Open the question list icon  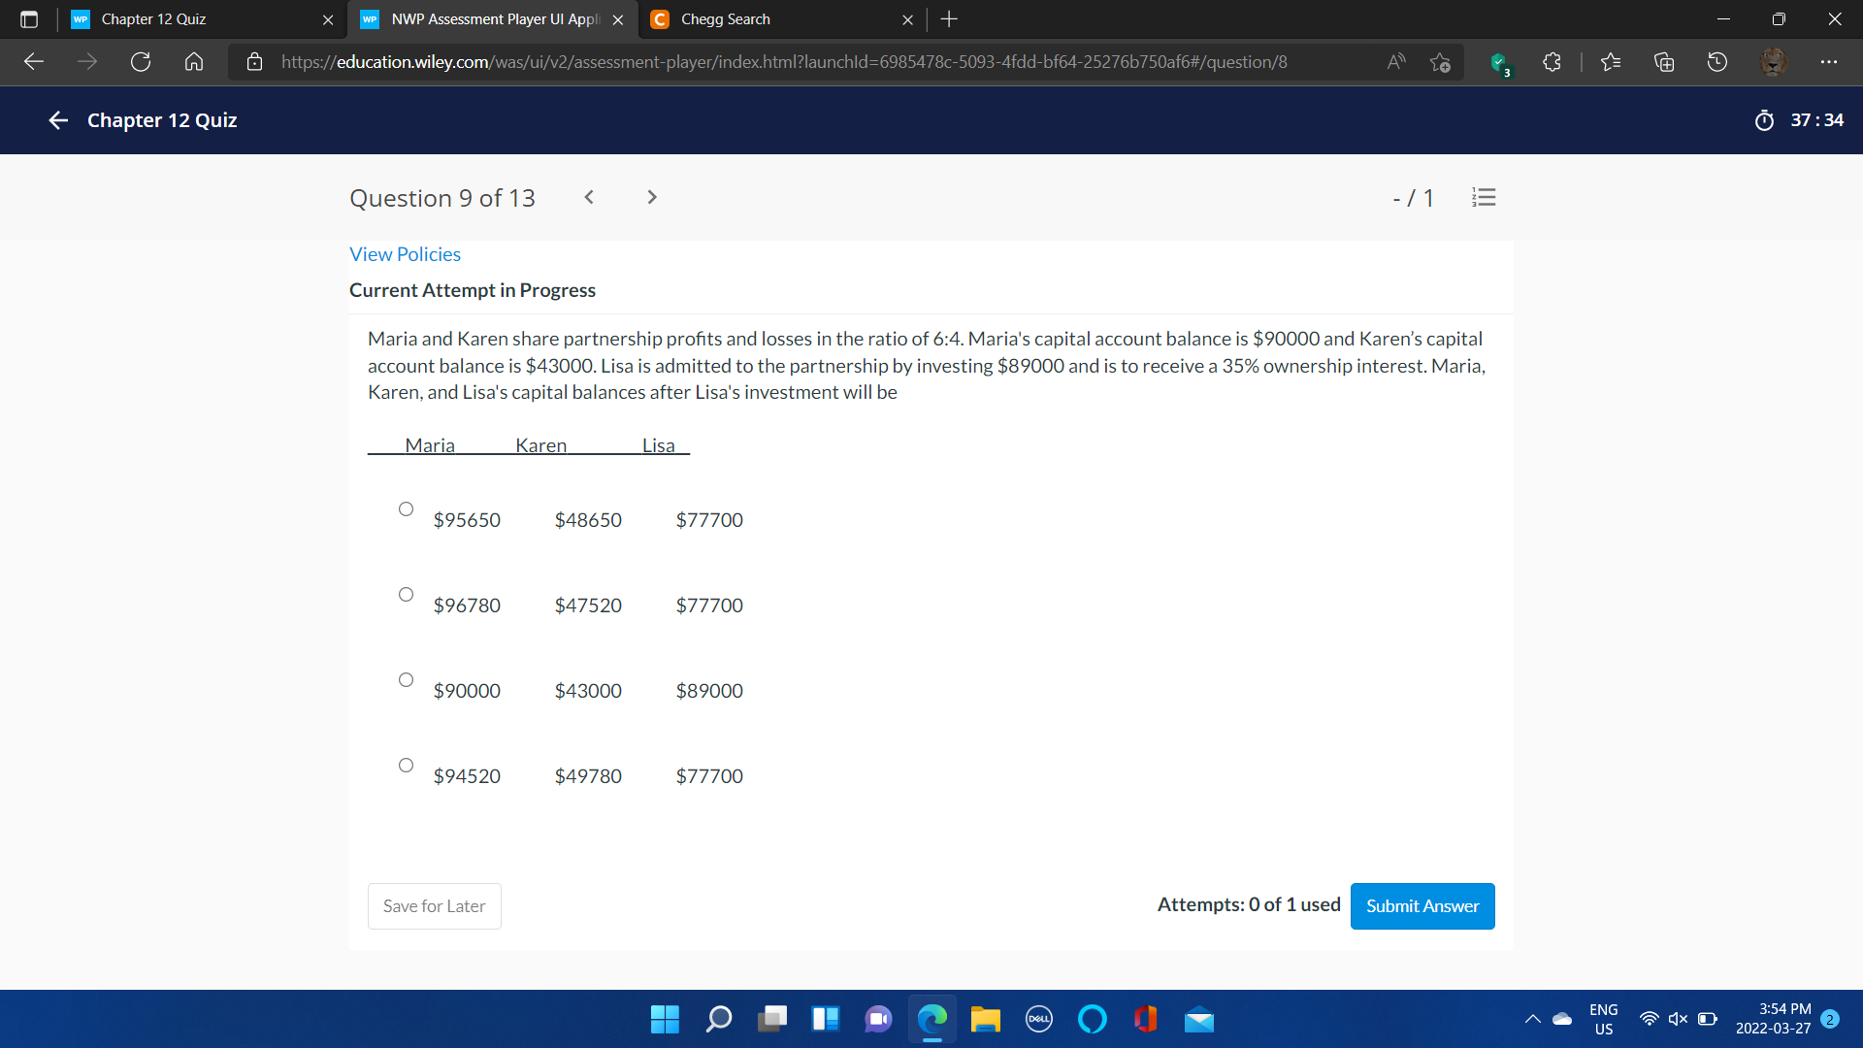pos(1484,198)
